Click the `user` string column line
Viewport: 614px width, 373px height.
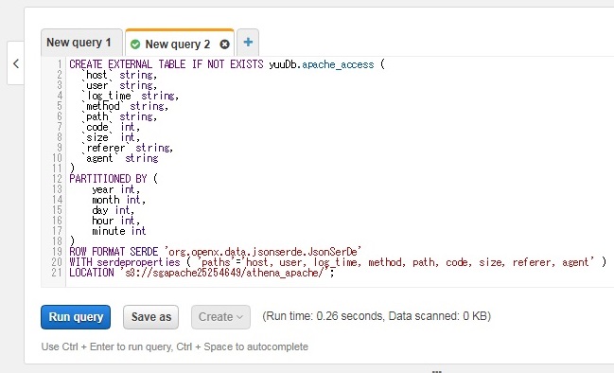pyautogui.click(x=119, y=85)
